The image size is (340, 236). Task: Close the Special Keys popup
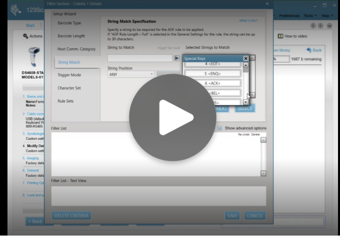246,58
